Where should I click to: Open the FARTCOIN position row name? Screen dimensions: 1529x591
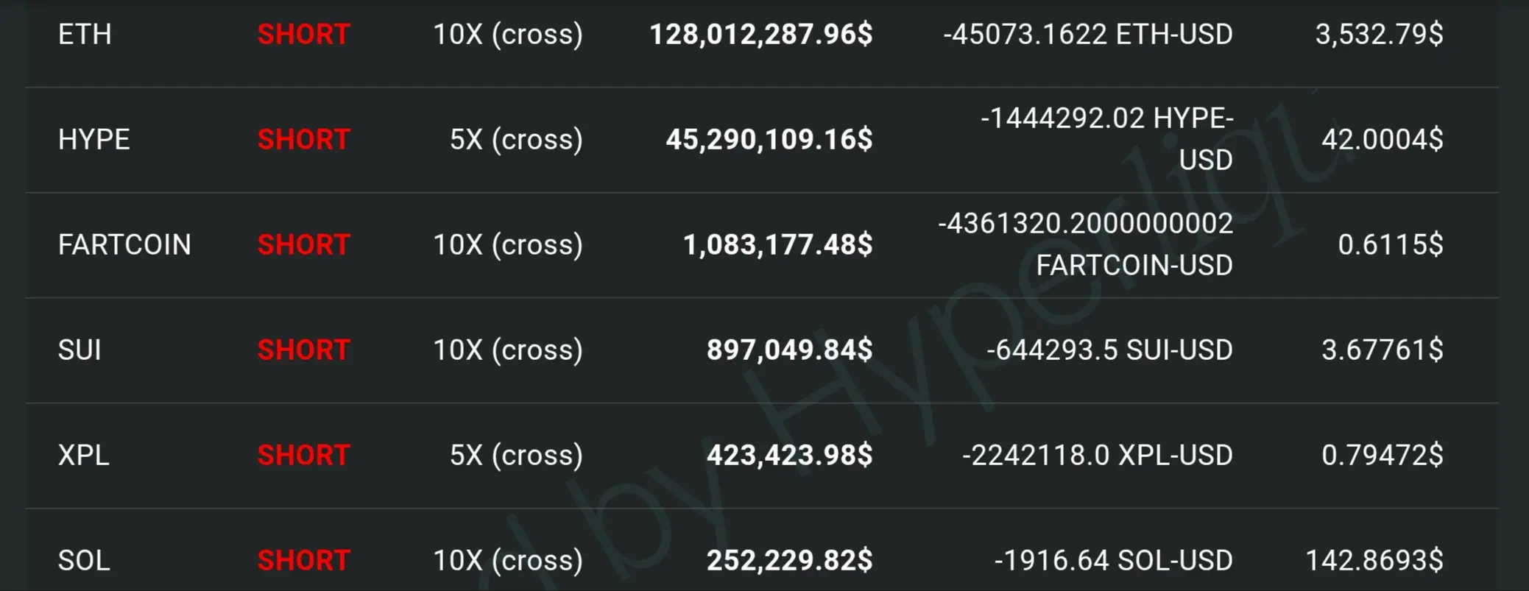click(x=124, y=245)
